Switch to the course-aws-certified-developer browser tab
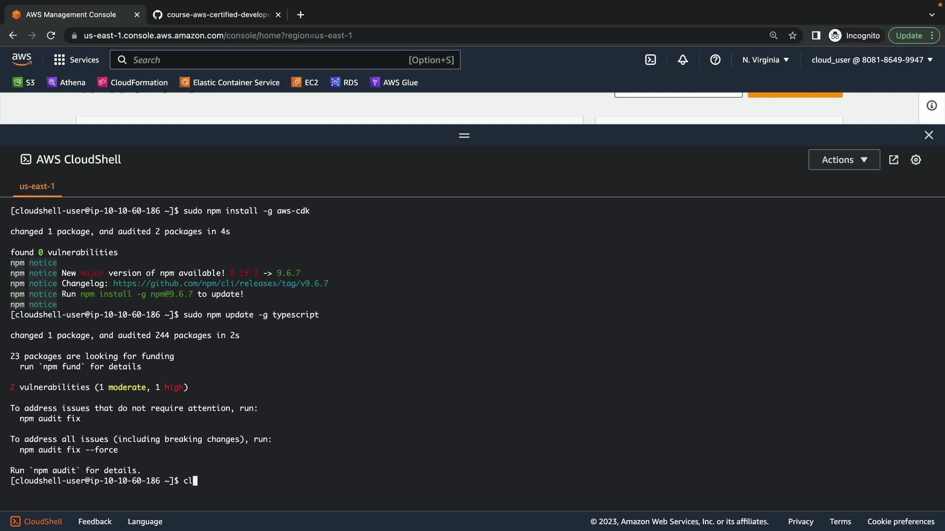945x531 pixels. [217, 15]
